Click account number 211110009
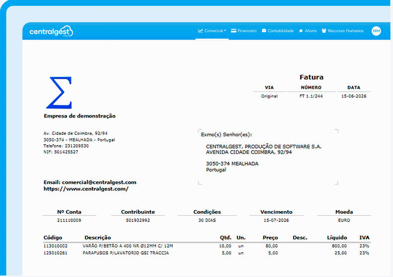Screen dimensions: 393x277 (69, 220)
